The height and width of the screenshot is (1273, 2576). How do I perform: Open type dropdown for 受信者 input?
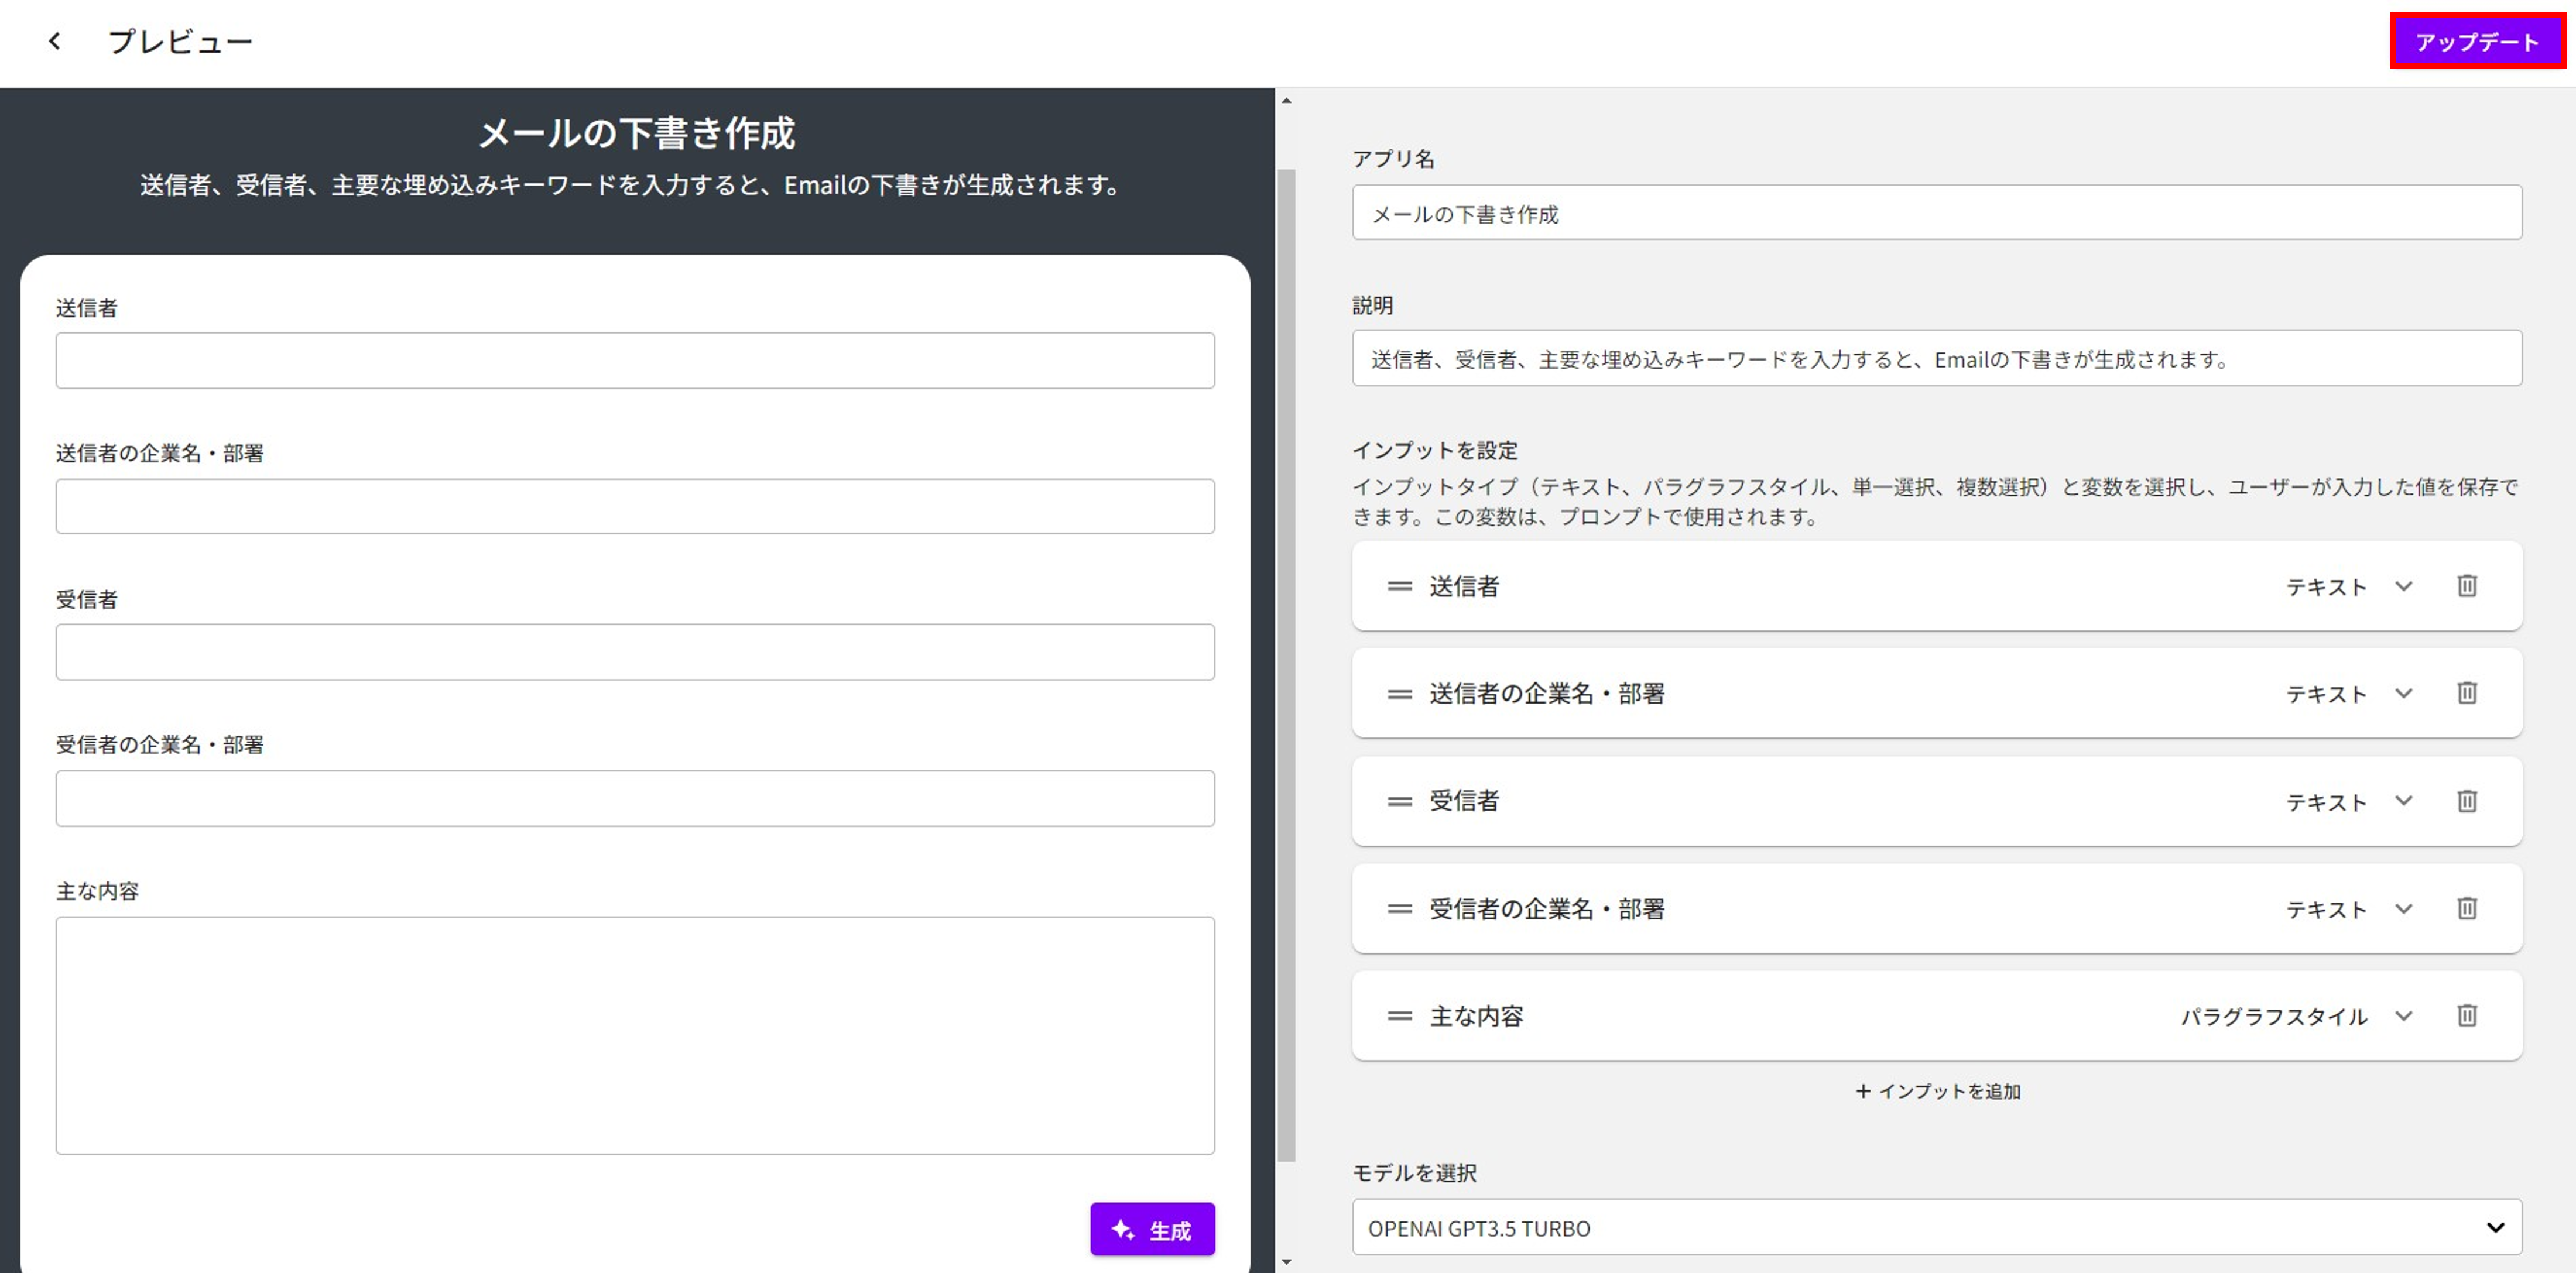tap(2403, 802)
